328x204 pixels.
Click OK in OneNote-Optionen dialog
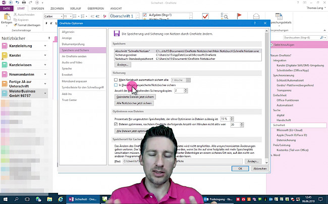pos(240,168)
